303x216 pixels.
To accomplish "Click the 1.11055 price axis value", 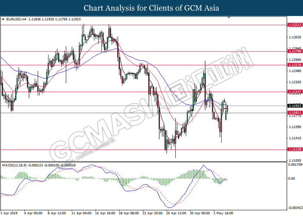I will [295, 160].
